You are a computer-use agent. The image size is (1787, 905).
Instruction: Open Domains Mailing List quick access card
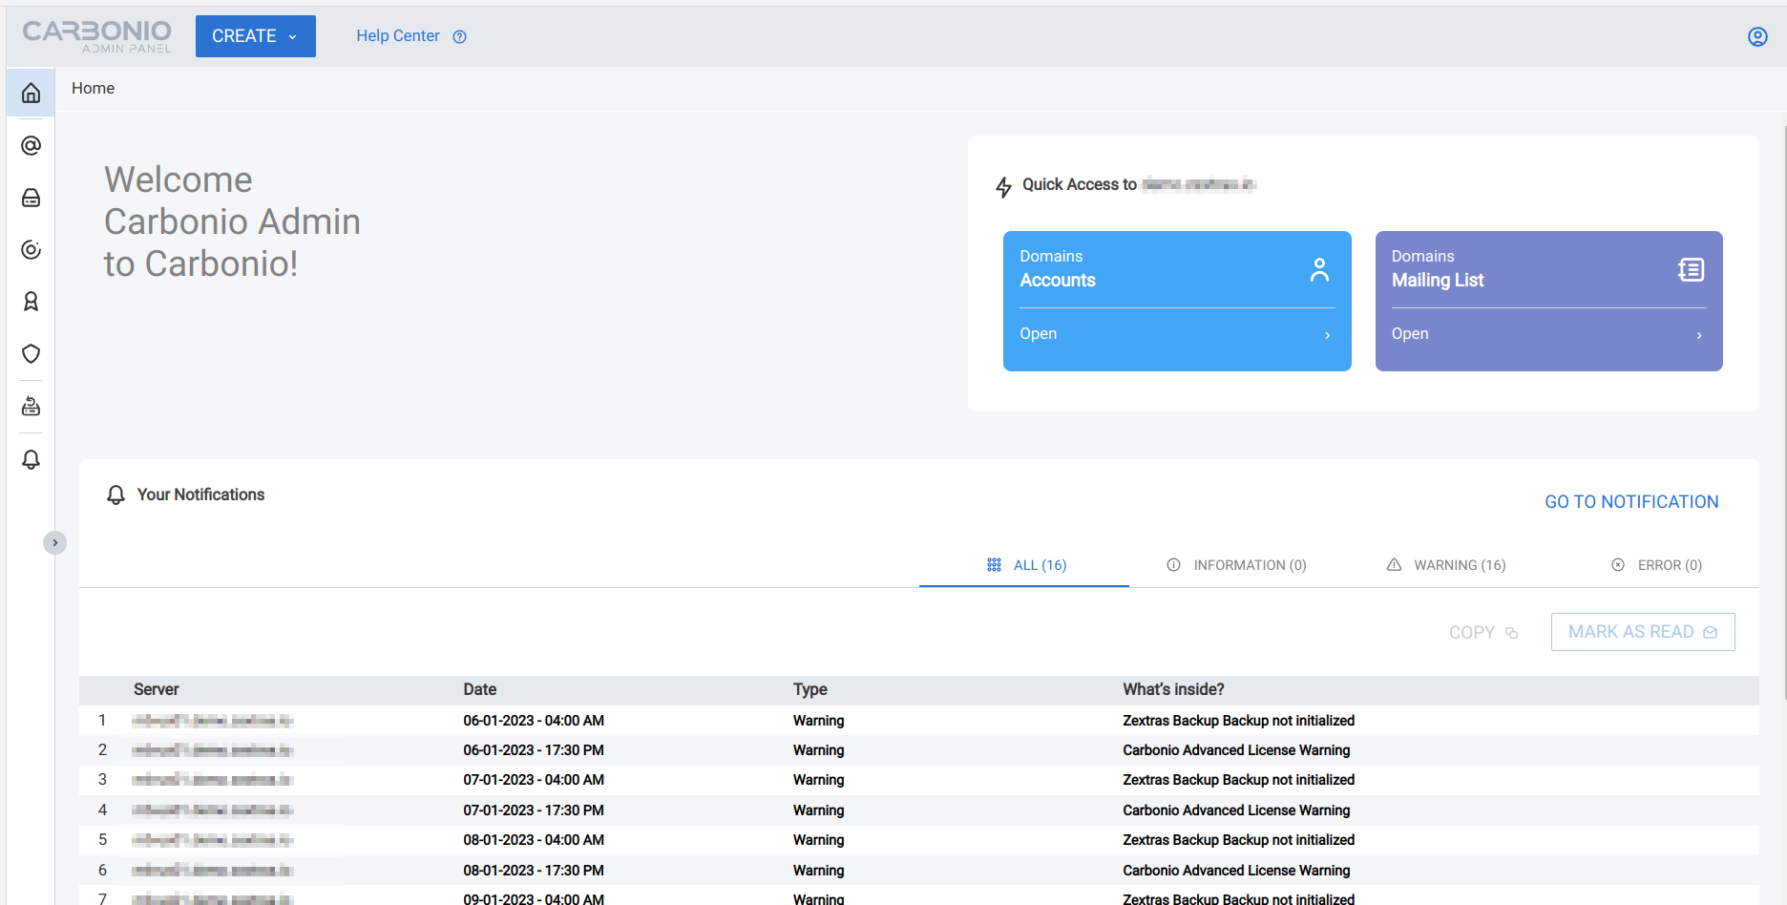(x=1548, y=301)
